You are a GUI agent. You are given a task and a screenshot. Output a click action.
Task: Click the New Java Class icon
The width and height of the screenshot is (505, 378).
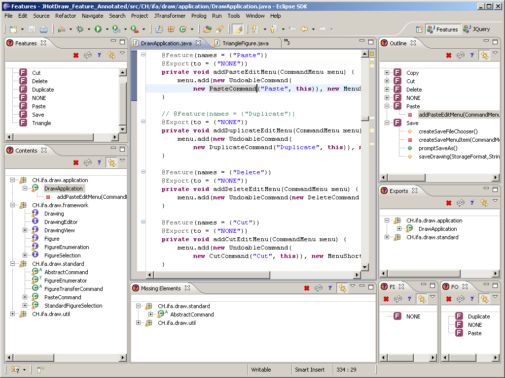coord(183,29)
